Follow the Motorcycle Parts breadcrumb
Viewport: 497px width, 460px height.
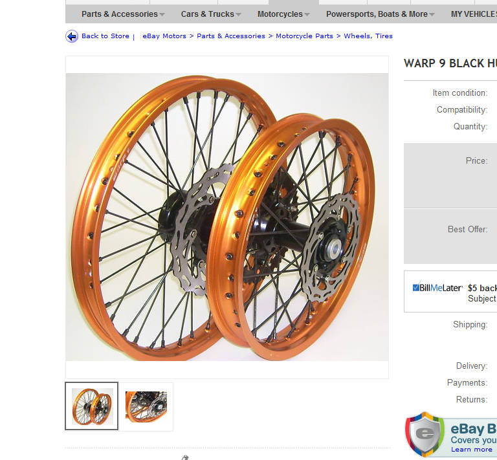point(304,36)
